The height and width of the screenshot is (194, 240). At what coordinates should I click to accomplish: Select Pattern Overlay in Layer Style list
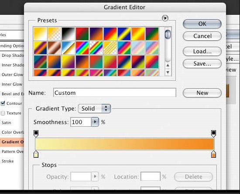pyautogui.click(x=13, y=152)
